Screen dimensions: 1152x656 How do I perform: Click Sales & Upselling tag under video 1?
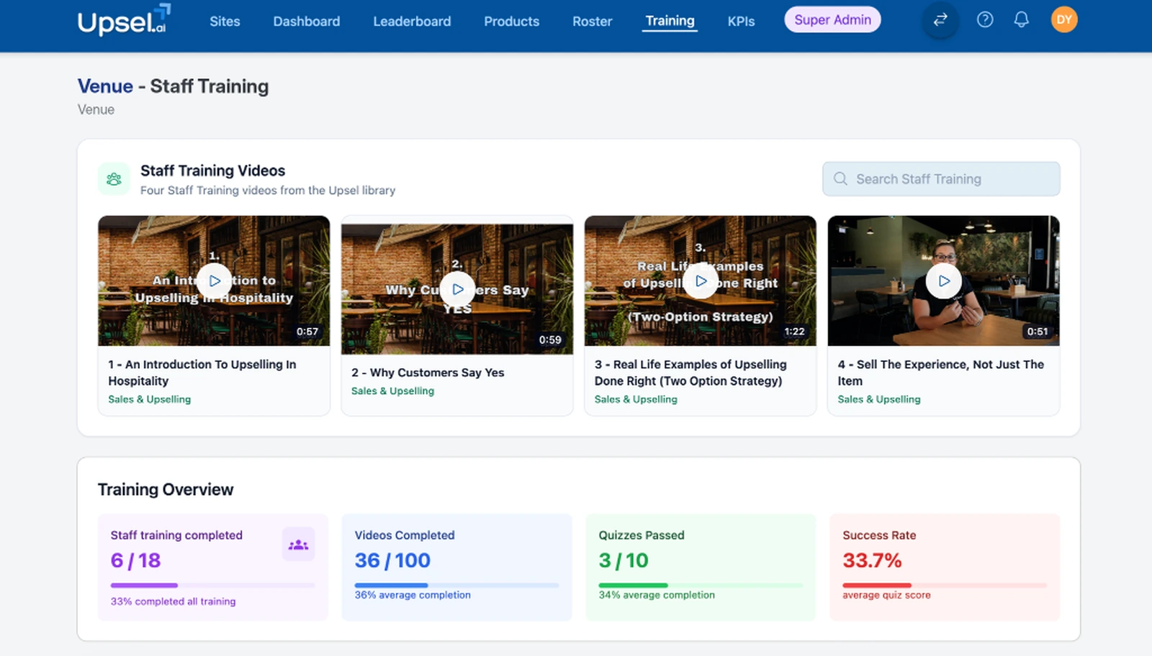[149, 399]
